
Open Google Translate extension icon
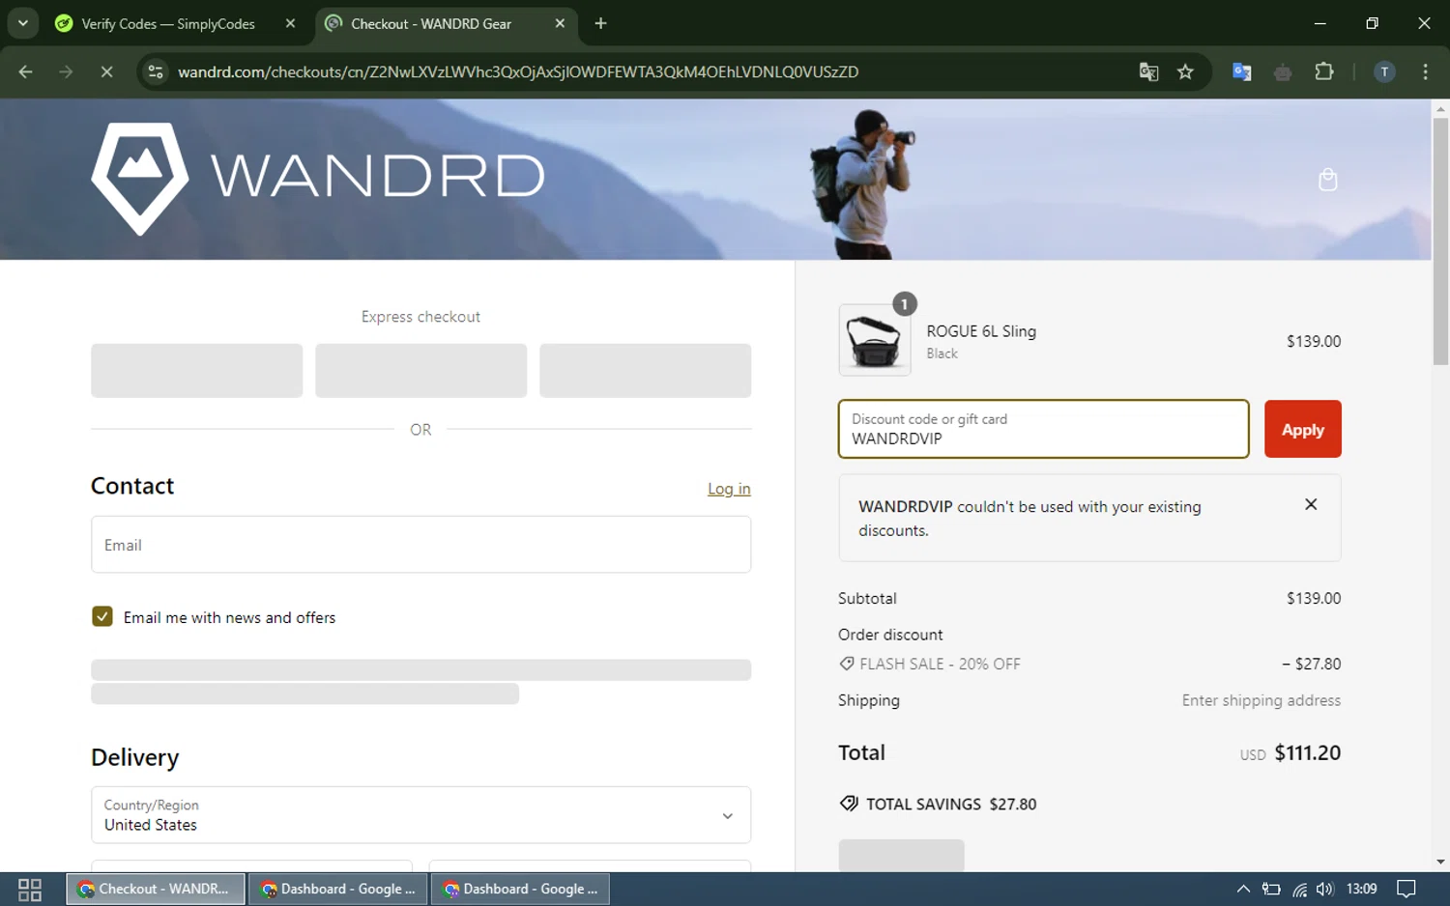pos(1242,71)
